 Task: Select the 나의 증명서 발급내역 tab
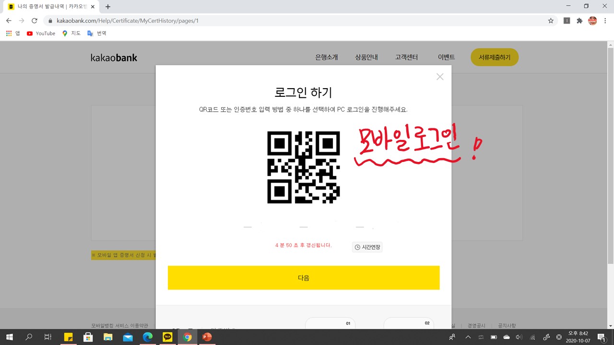(x=51, y=7)
